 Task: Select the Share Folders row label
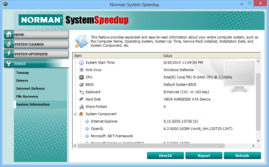96,106
